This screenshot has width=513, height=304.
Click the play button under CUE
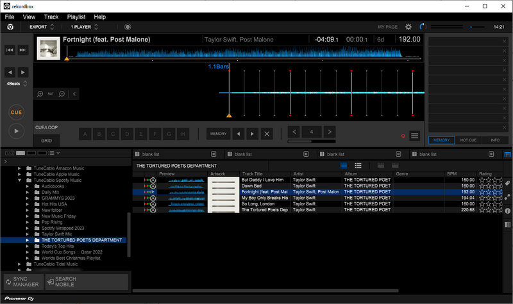[x=16, y=130]
